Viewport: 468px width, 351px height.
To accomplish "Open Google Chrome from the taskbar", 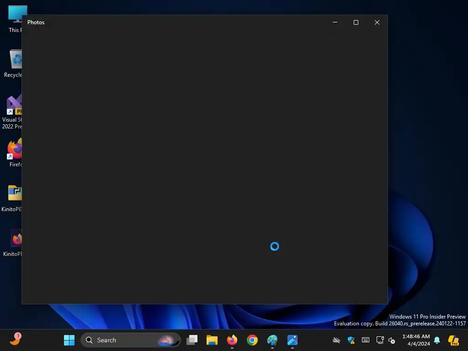I will (x=252, y=340).
